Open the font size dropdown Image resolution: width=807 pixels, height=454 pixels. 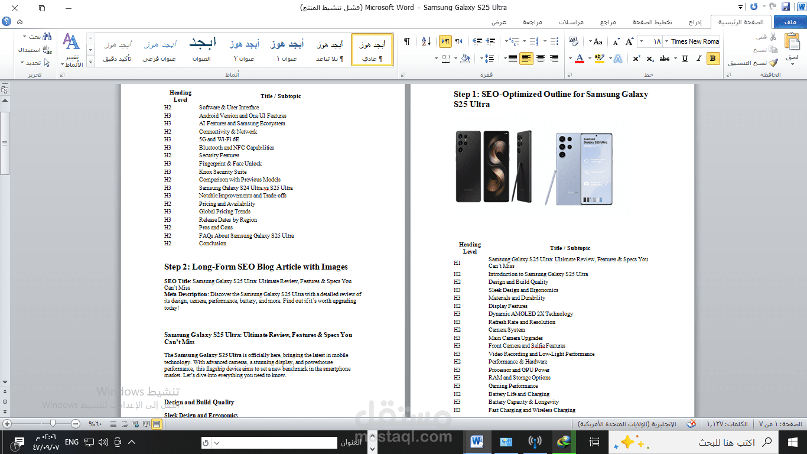pos(642,41)
